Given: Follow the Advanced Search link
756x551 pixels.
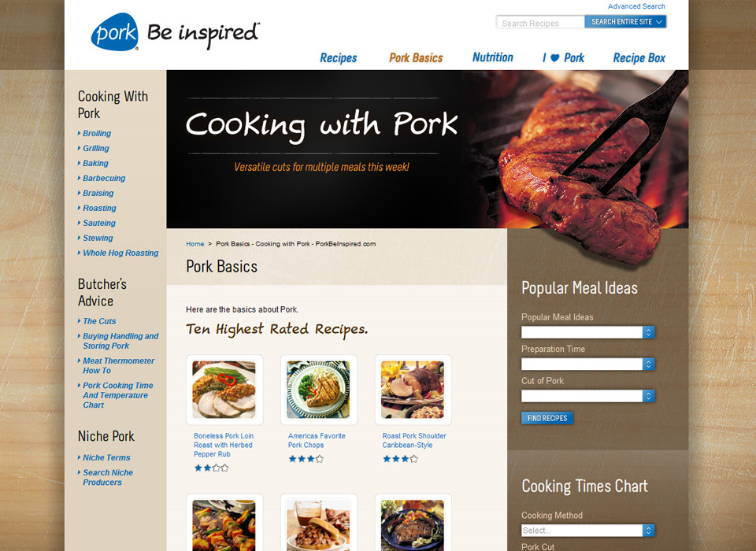Looking at the screenshot, I should pyautogui.click(x=636, y=6).
